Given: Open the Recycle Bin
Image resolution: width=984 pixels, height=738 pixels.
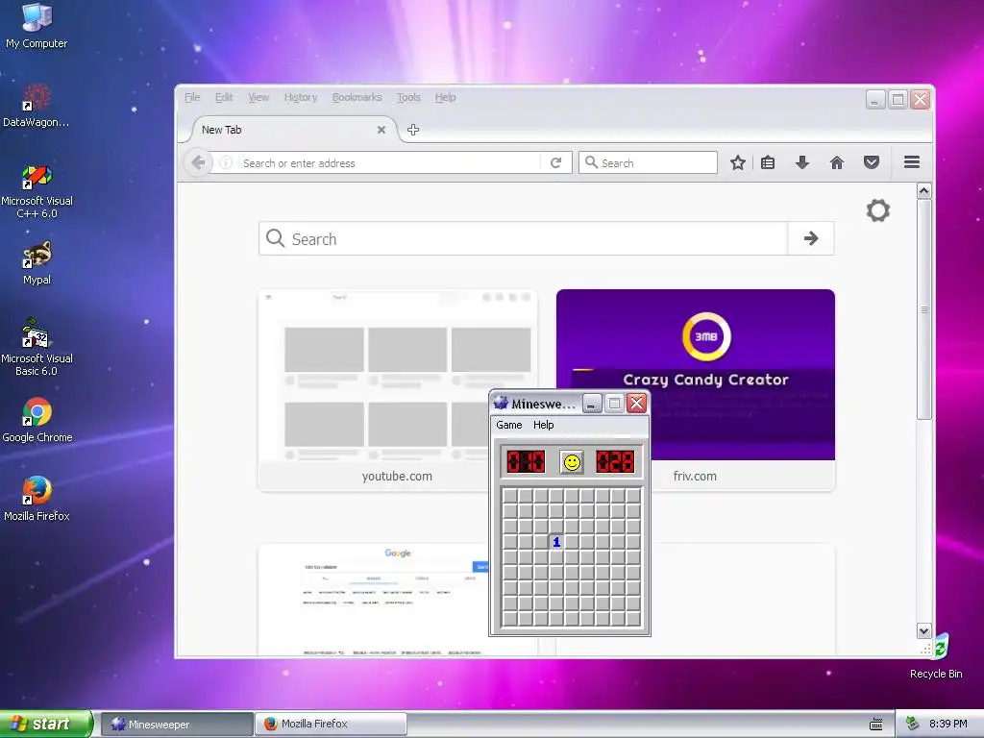Looking at the screenshot, I should (936, 655).
